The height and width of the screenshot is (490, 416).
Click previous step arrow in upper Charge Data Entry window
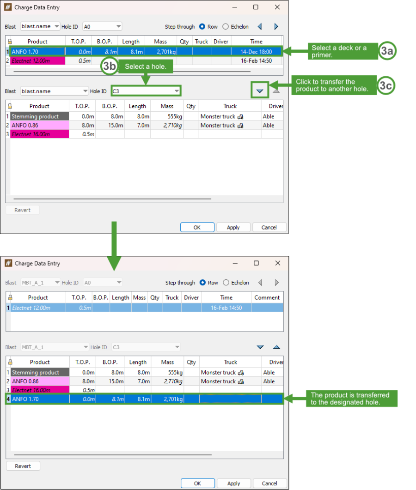point(260,27)
